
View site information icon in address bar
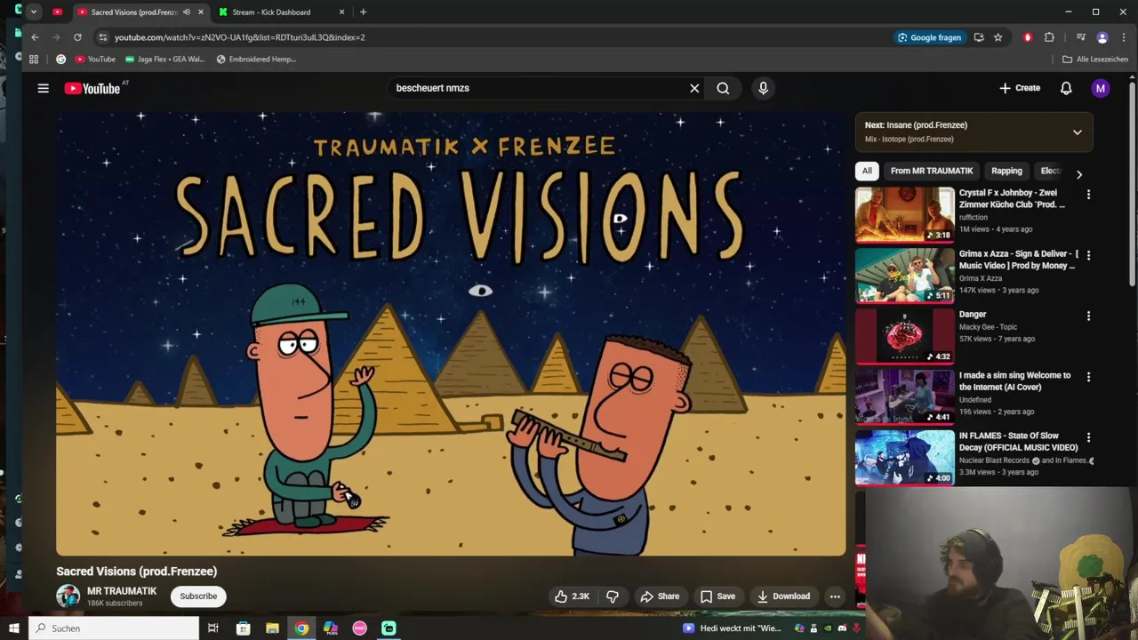tap(103, 37)
